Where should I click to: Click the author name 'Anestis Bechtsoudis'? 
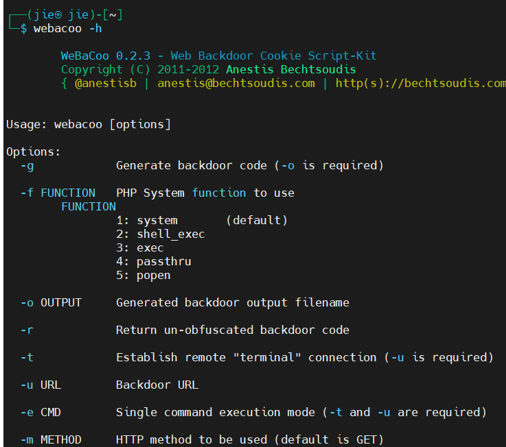[x=290, y=70]
